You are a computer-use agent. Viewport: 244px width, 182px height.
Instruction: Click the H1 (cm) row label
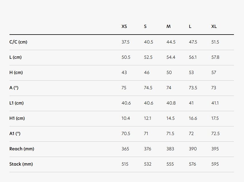point(17,118)
